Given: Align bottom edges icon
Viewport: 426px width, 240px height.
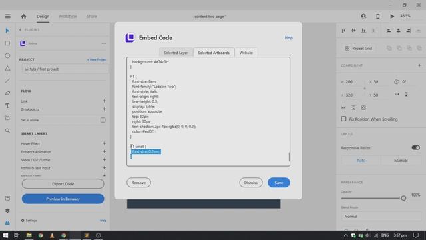Looking at the screenshot, I should 363,31.
